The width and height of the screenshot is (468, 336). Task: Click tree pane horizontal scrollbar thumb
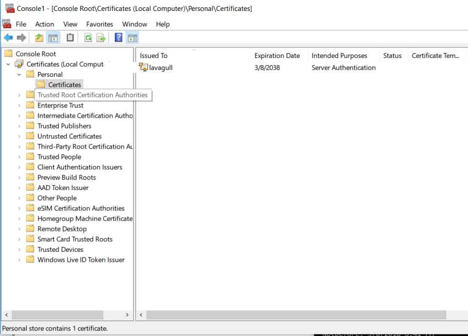click(58, 315)
